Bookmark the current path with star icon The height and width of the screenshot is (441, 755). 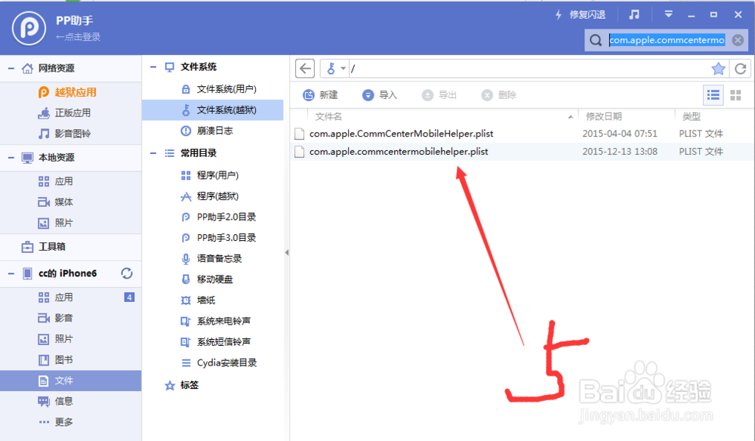(x=718, y=69)
